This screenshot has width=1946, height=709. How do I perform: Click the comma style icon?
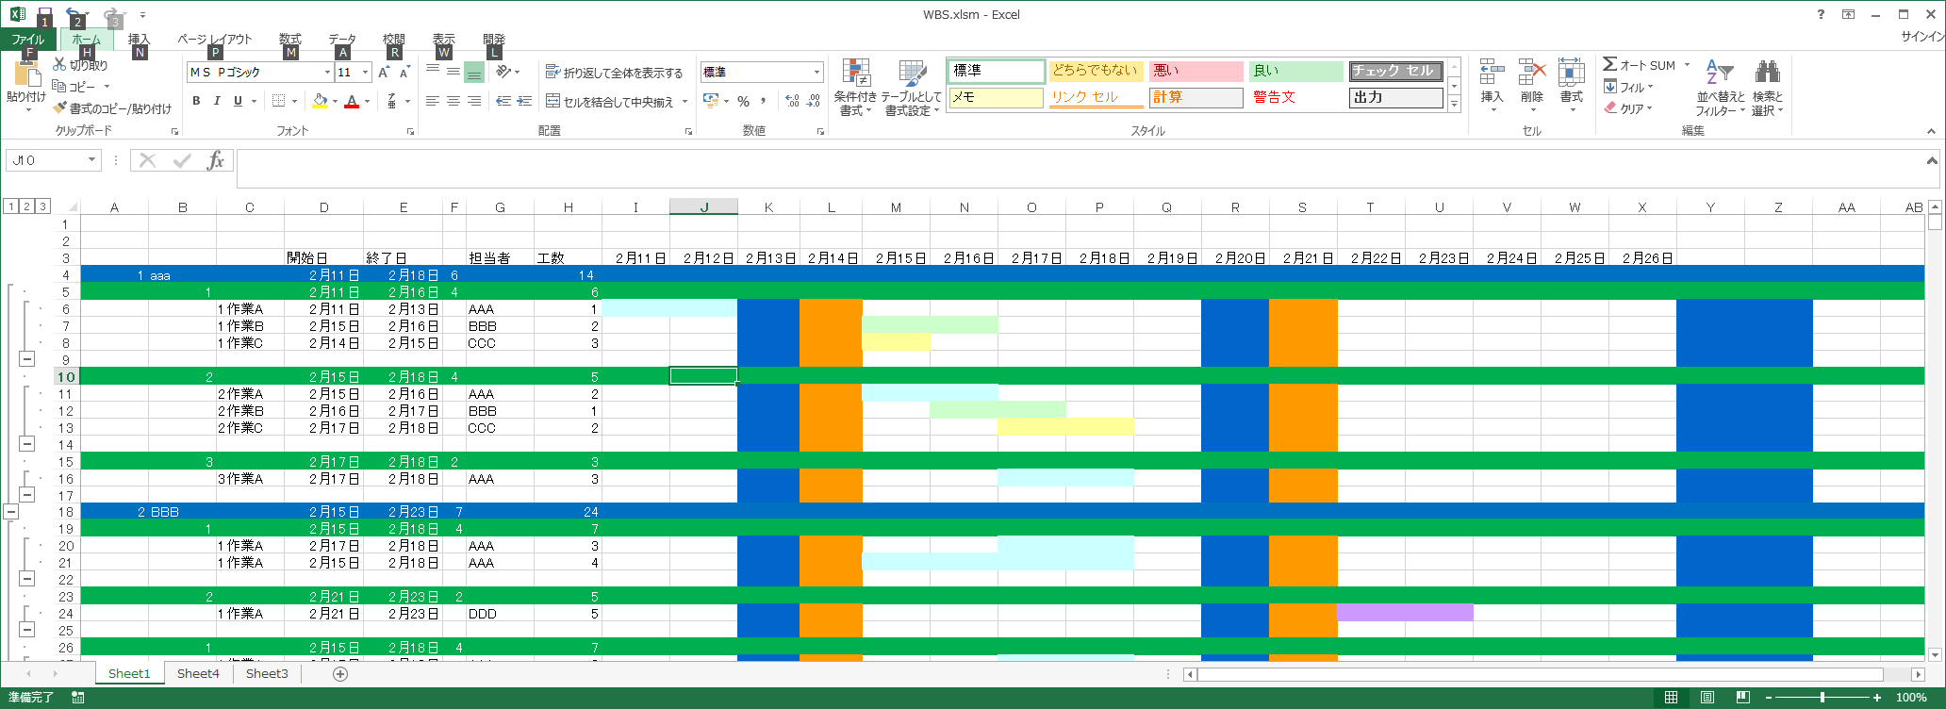point(763,101)
